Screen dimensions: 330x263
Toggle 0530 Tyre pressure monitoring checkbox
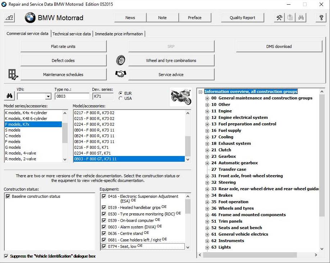[104, 214]
